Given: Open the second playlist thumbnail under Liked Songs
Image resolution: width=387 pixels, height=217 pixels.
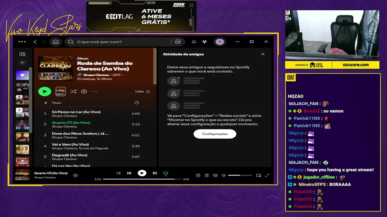Looking at the screenshot, I should point(22,87).
